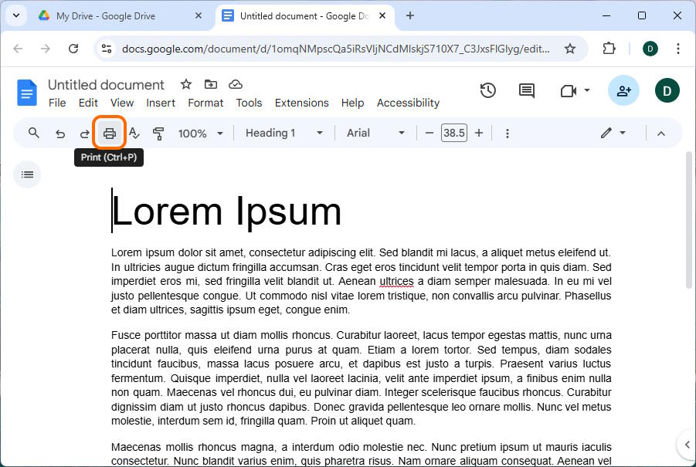Open the Help menu
This screenshot has height=467, width=696.
(x=352, y=103)
